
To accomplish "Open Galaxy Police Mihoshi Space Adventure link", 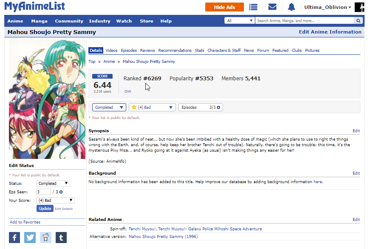I will point(210,229).
